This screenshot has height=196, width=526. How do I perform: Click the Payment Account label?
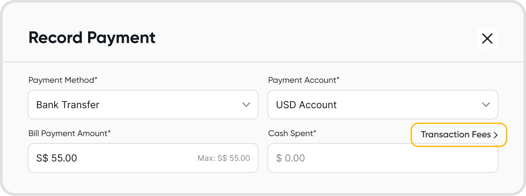(x=304, y=80)
